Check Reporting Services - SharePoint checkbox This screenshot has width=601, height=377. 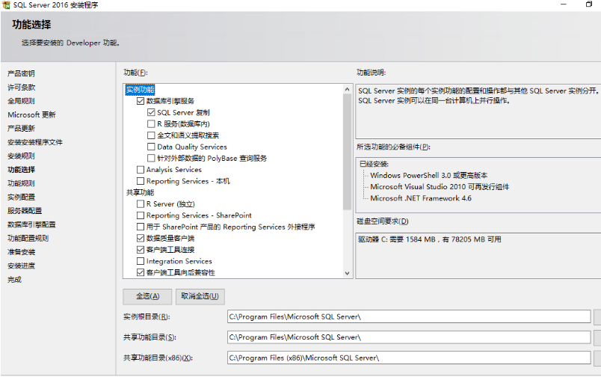141,215
